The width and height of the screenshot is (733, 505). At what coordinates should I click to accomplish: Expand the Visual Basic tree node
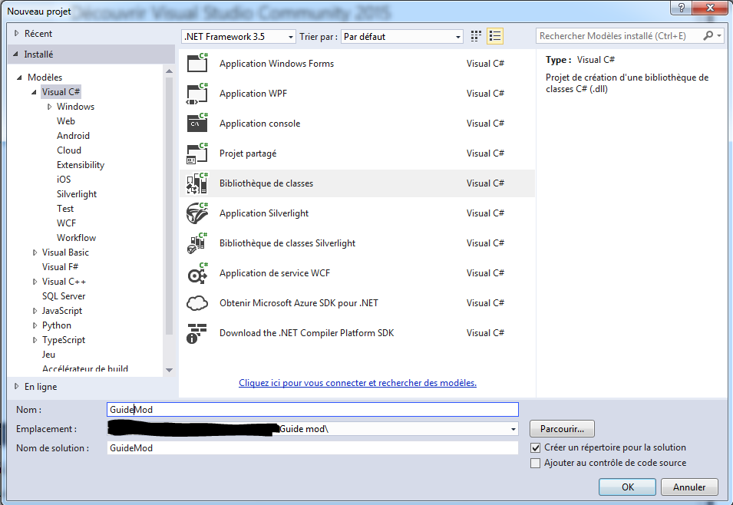click(35, 252)
